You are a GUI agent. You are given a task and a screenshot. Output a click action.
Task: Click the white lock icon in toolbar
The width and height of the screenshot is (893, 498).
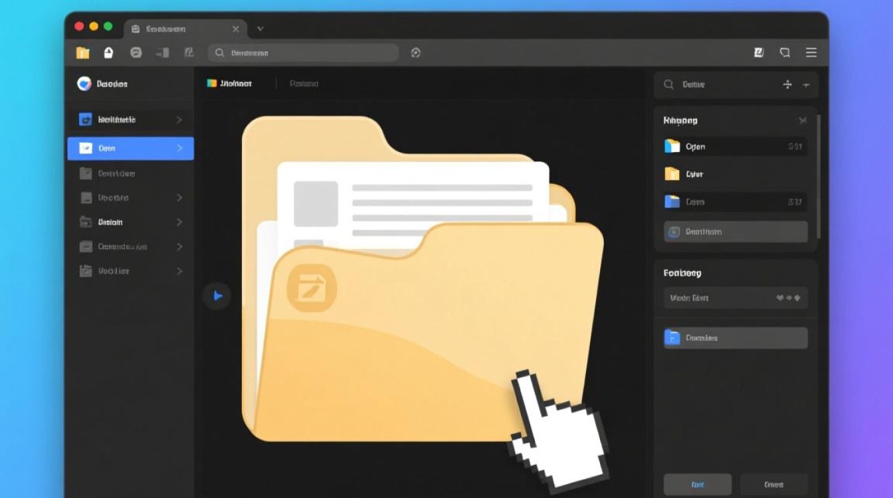pyautogui.click(x=109, y=53)
